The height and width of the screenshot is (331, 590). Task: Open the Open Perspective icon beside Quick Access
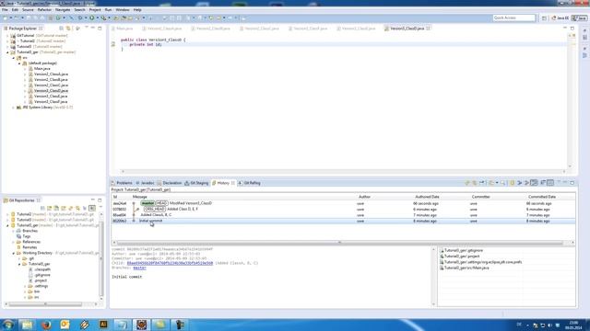[544, 18]
